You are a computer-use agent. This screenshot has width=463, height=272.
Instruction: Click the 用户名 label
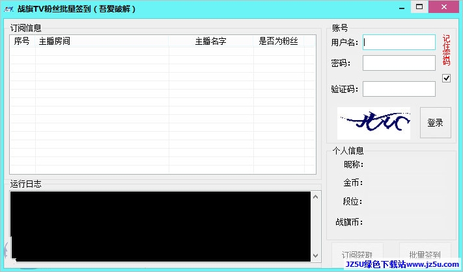tap(344, 42)
